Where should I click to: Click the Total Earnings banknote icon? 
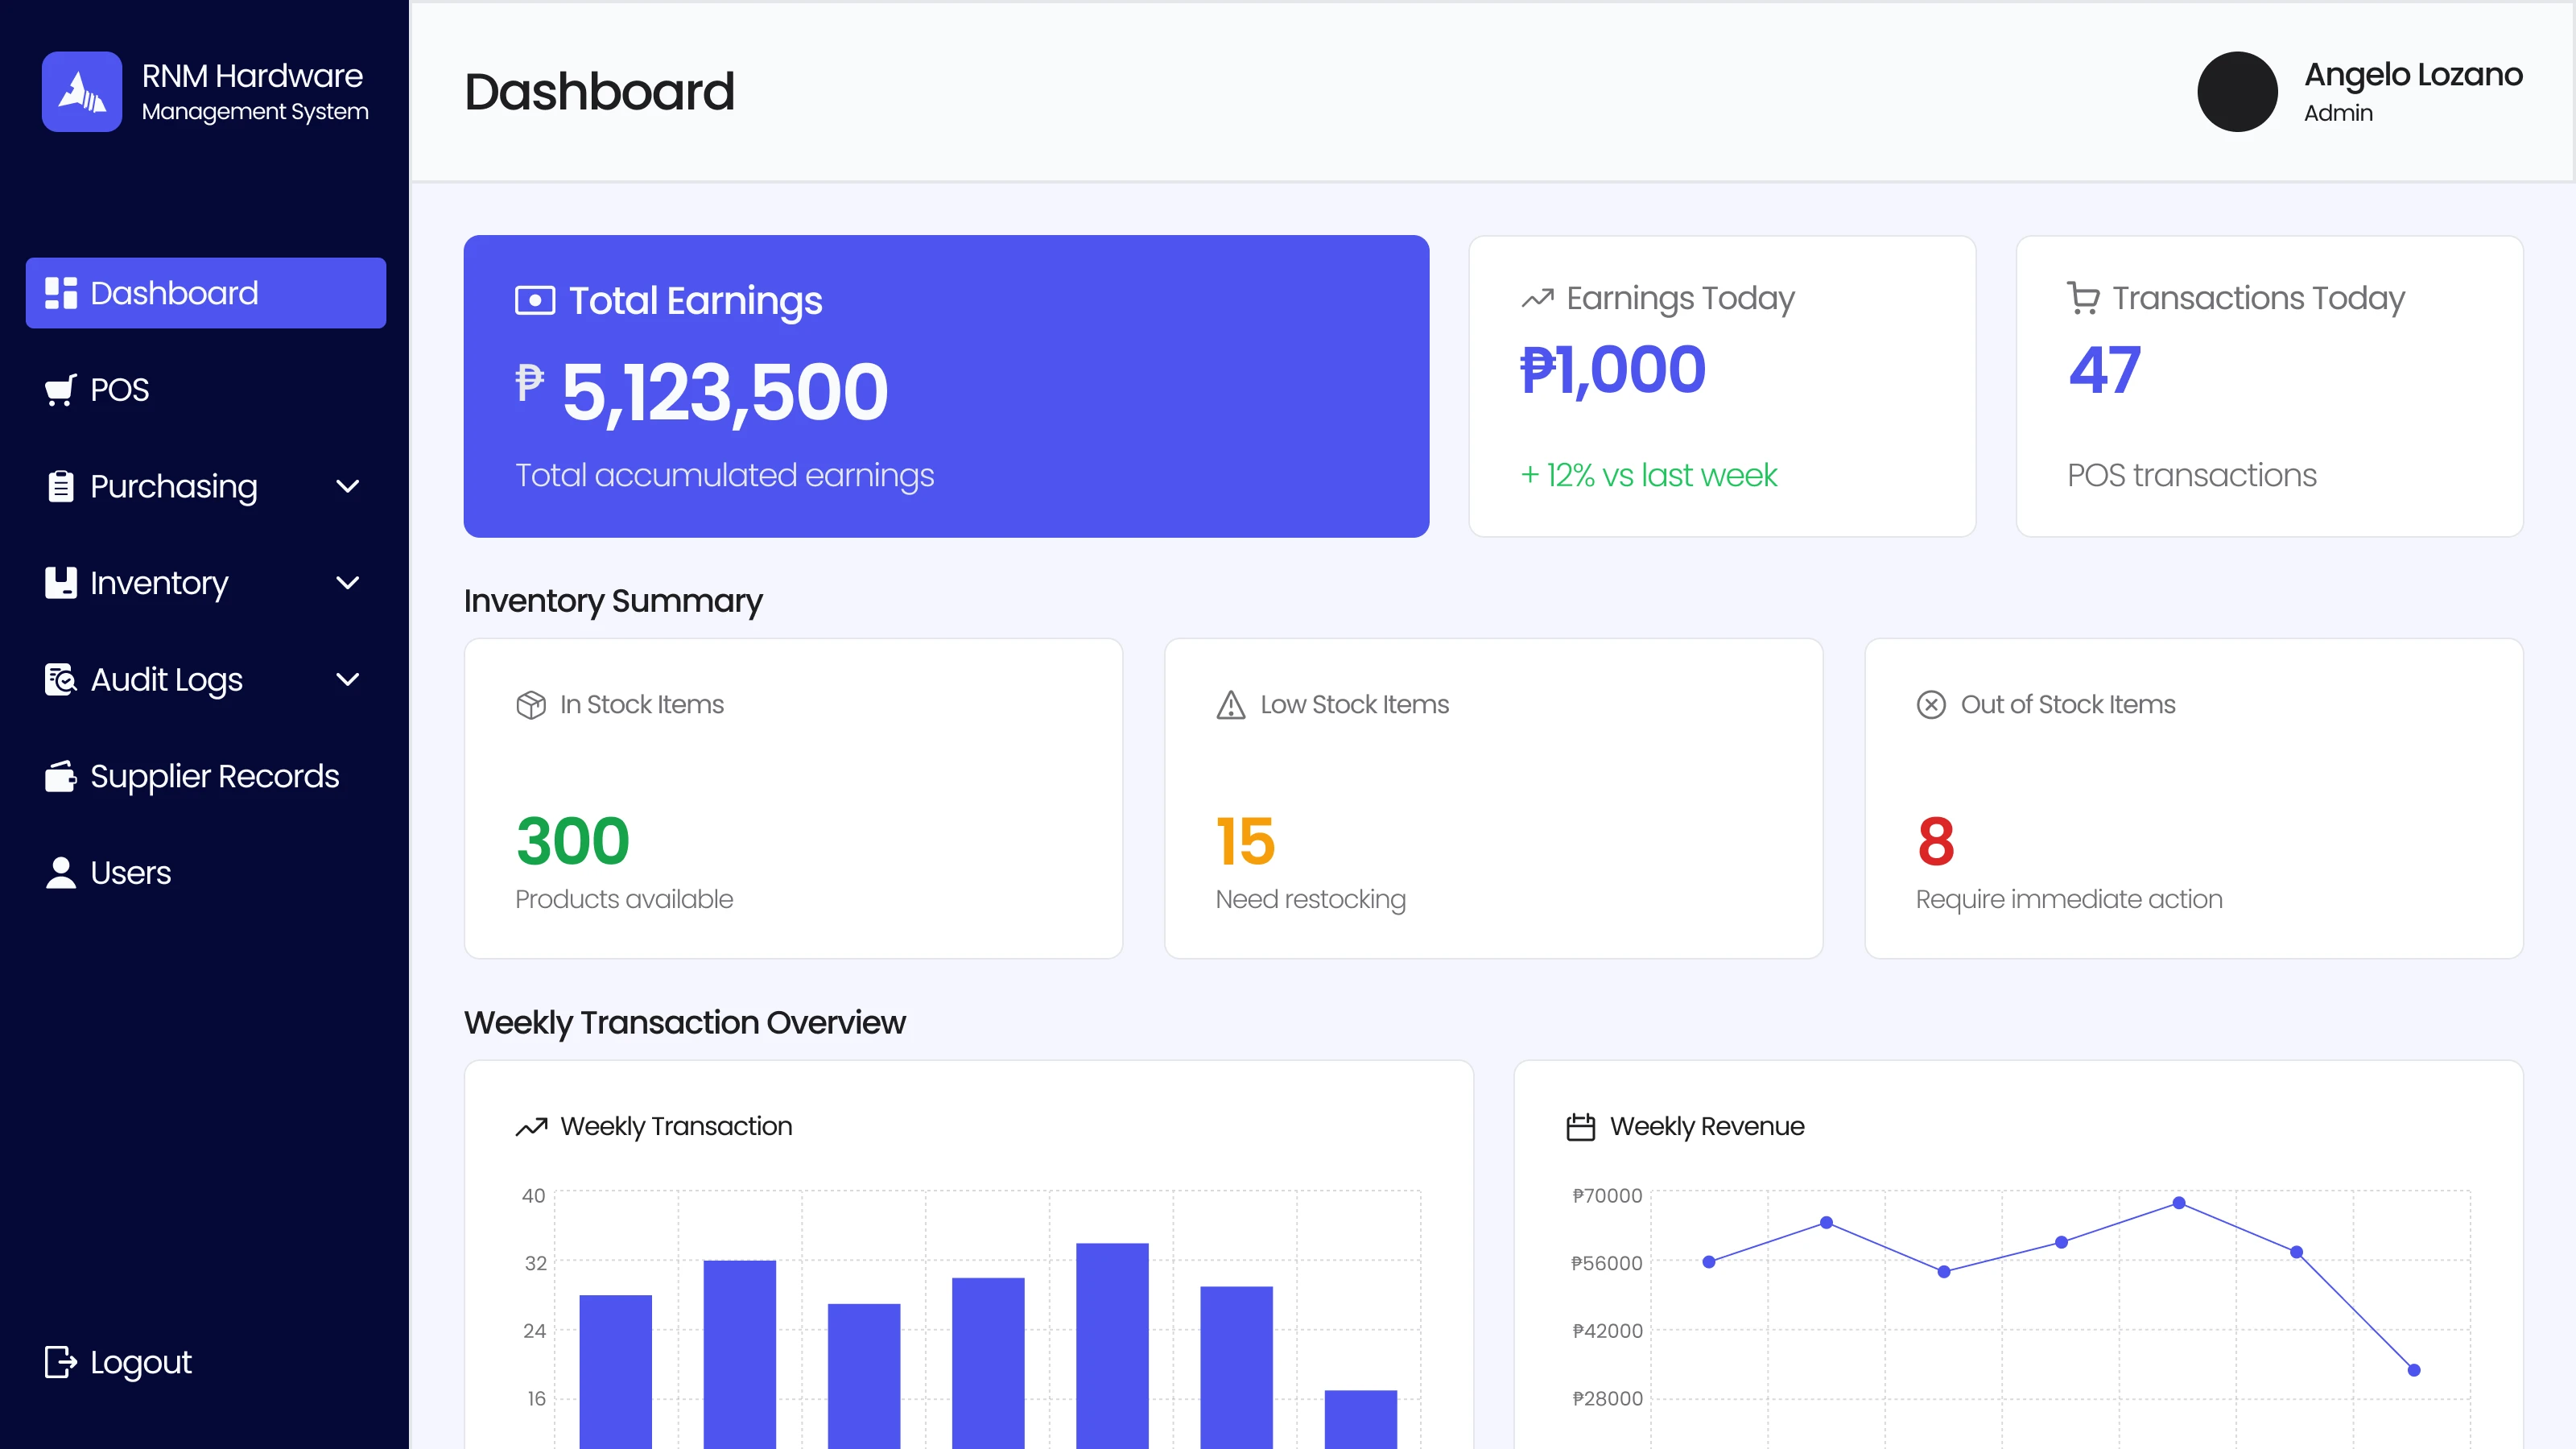(535, 300)
